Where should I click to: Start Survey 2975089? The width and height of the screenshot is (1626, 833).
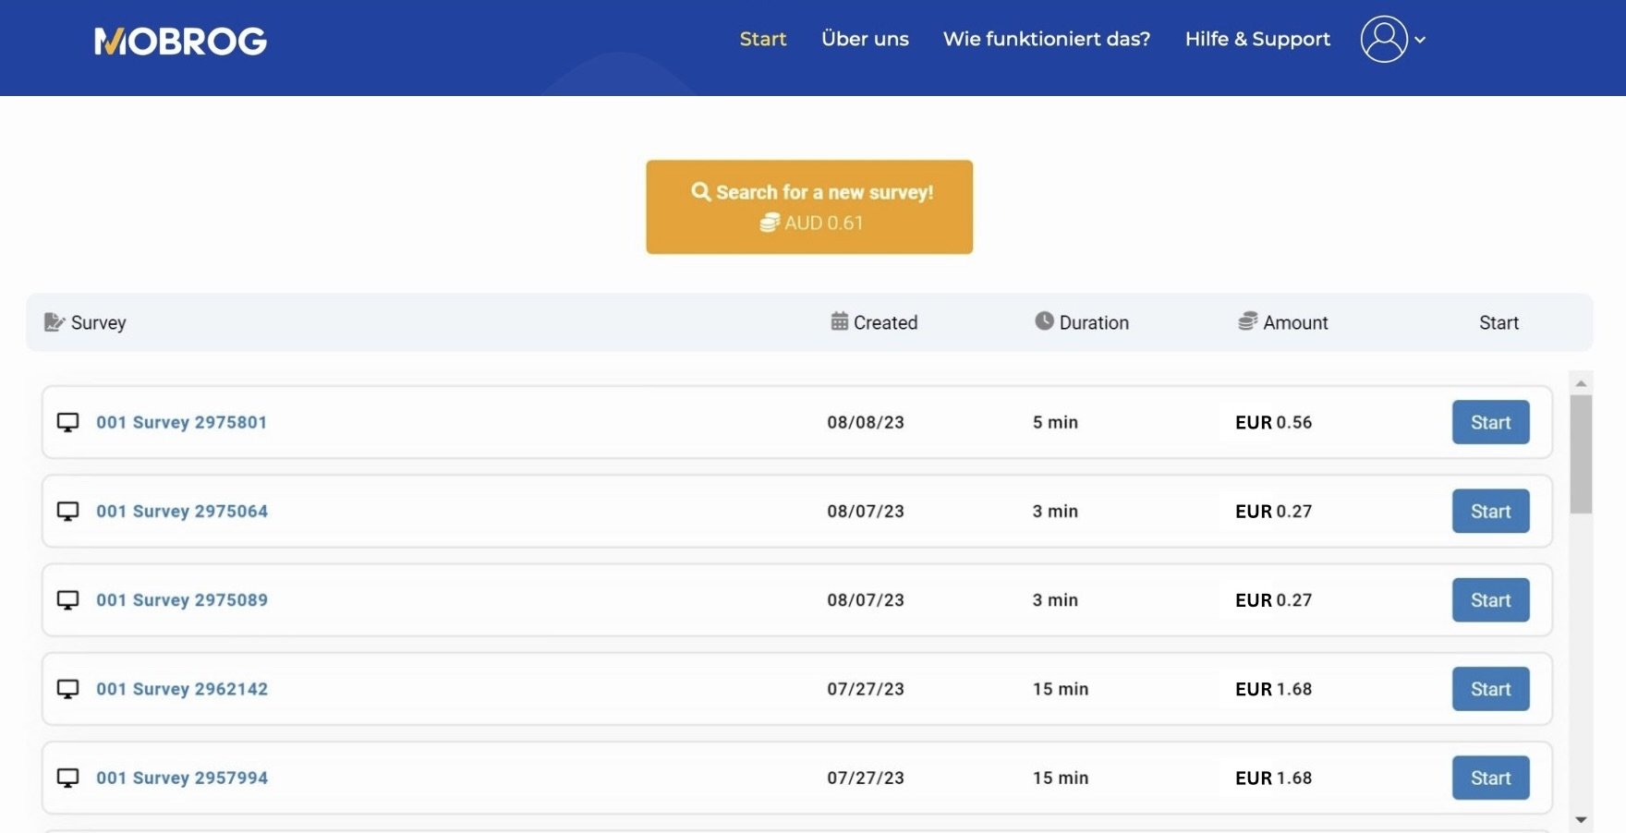1490,600
